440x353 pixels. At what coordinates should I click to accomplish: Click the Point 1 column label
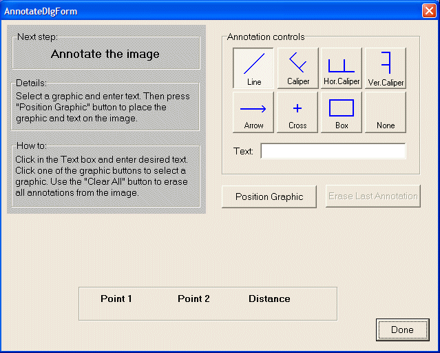[x=116, y=299]
